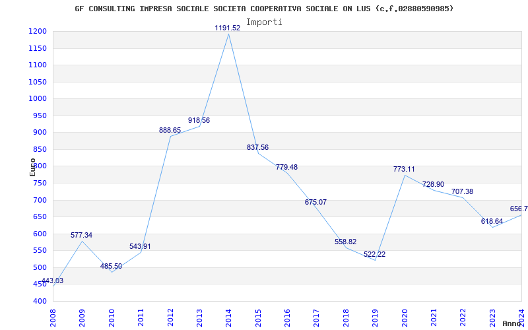Click the 2017 x-axis year label
This screenshot has width=528, height=330.
317,317
